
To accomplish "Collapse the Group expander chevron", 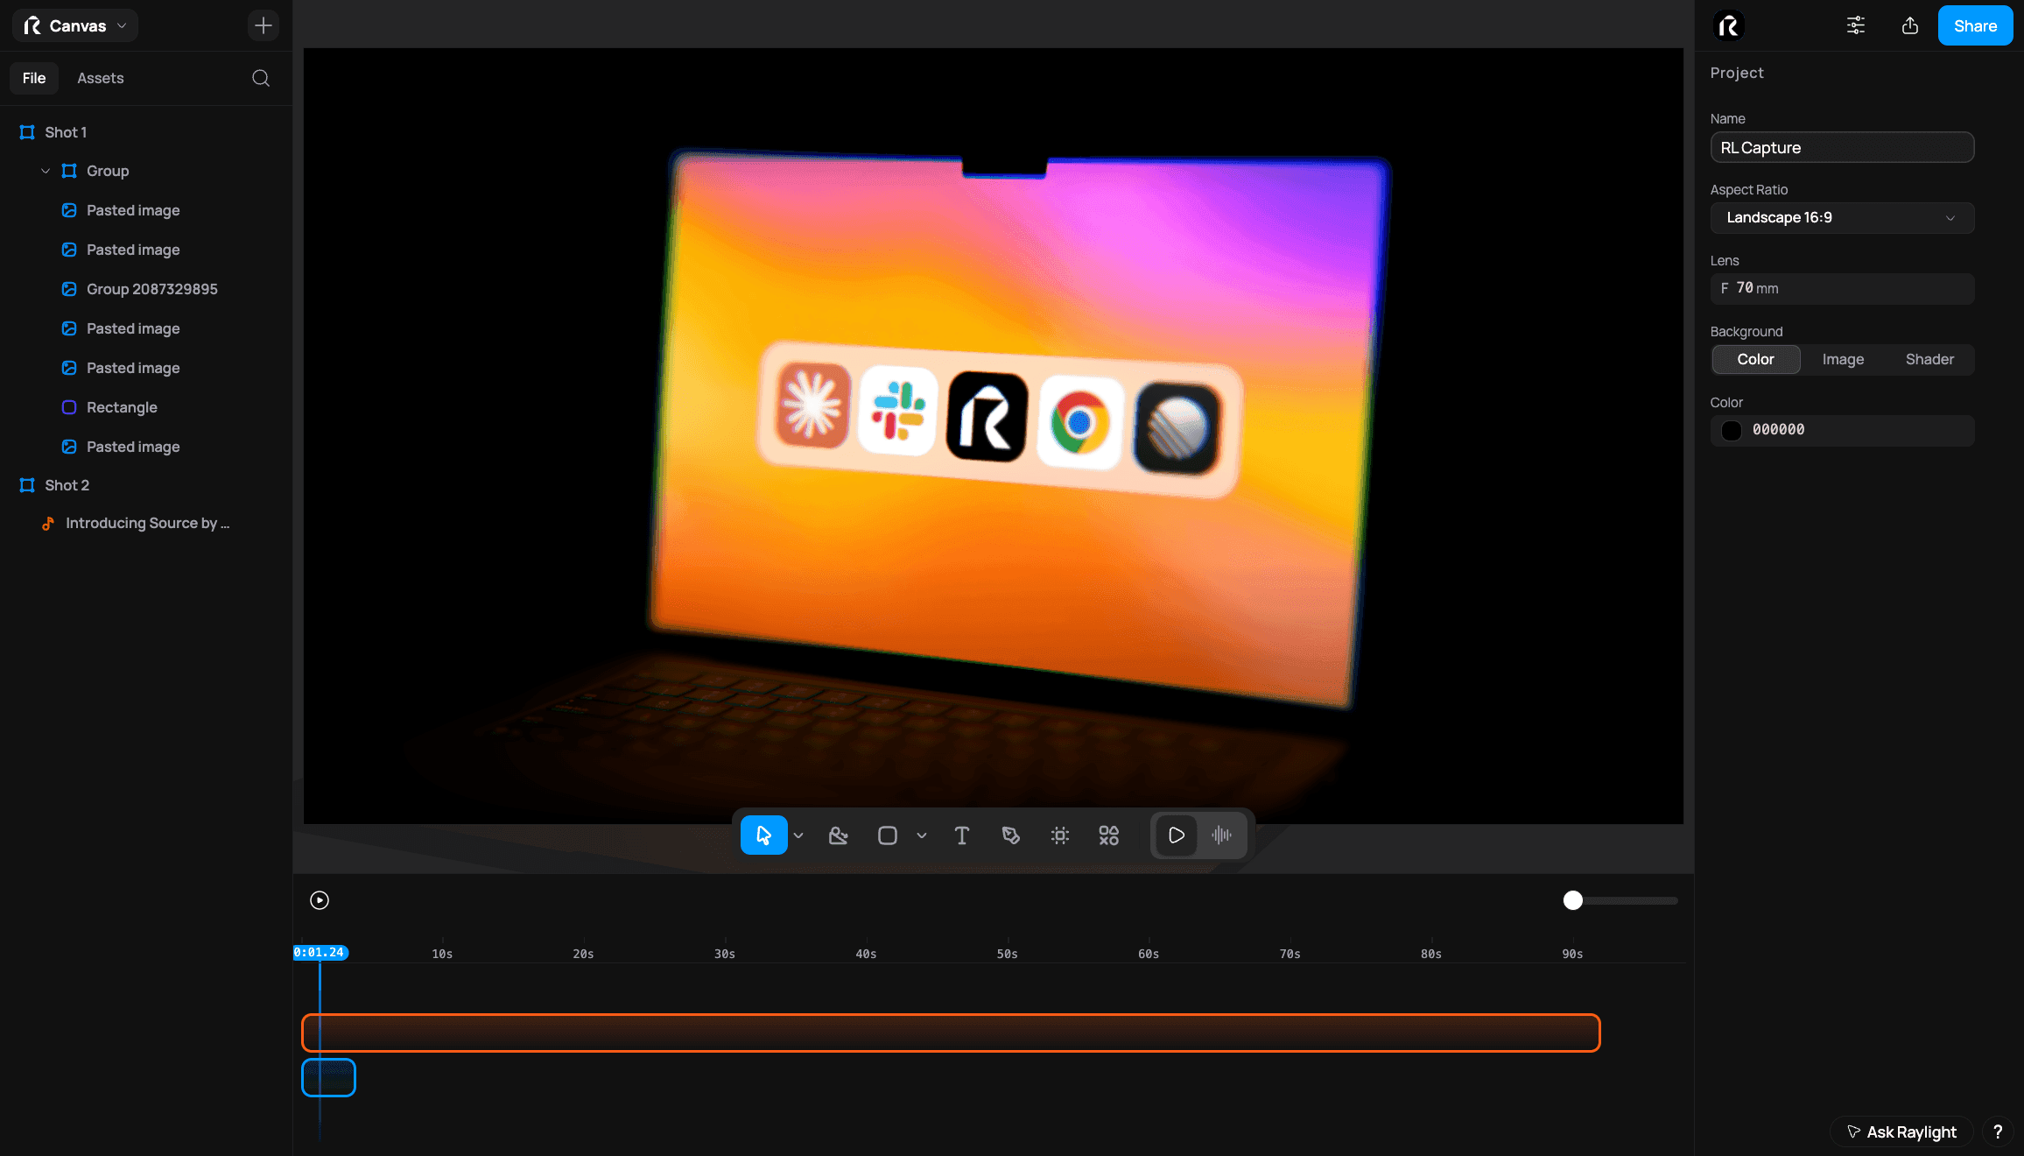I will 46,171.
